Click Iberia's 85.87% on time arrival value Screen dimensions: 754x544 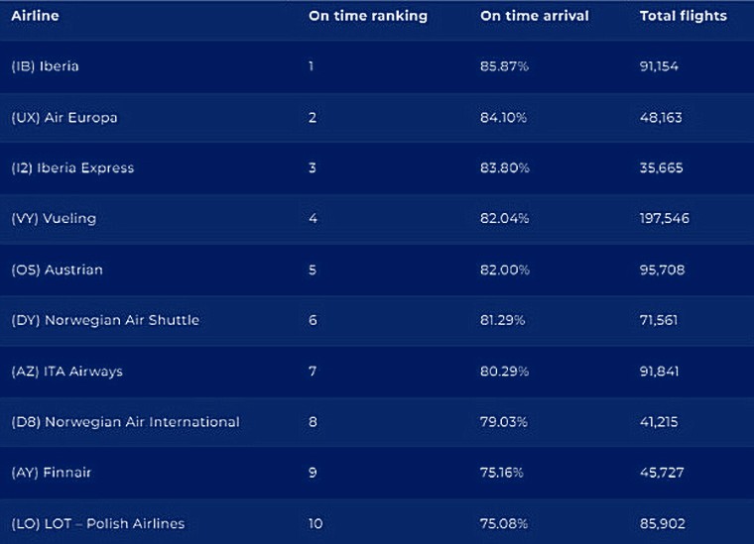tap(504, 66)
